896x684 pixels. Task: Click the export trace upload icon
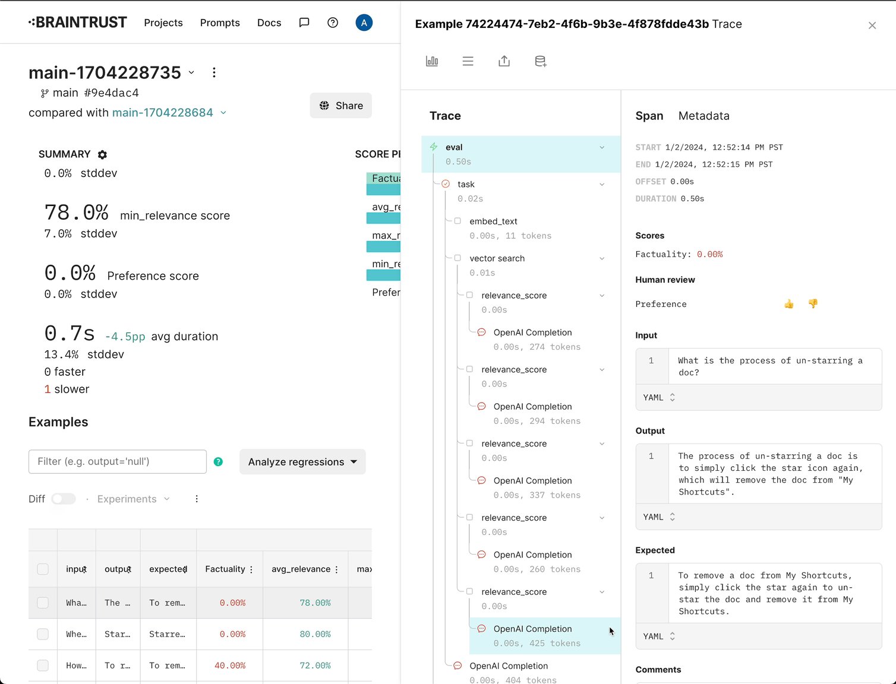click(x=504, y=61)
